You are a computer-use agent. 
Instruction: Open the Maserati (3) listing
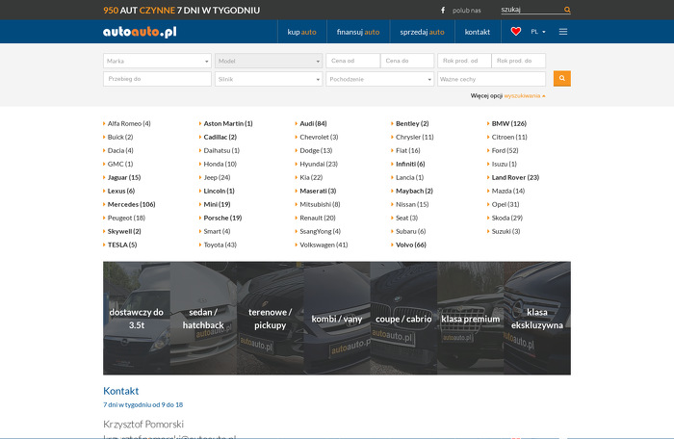[x=318, y=191]
